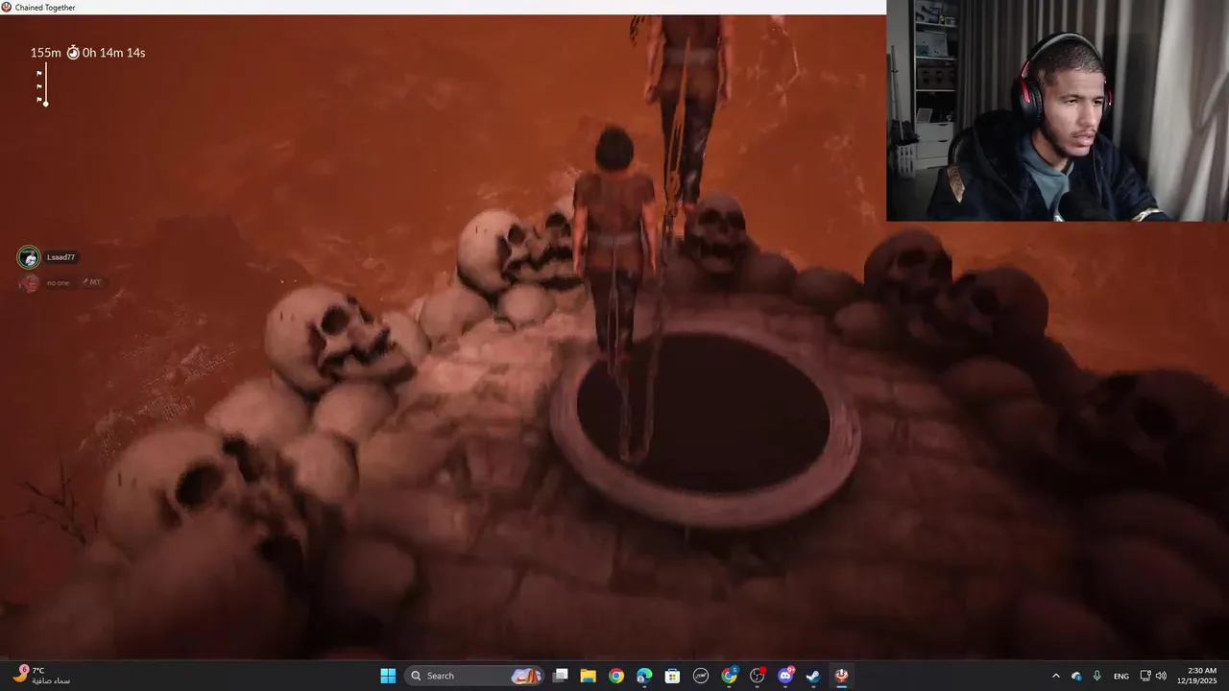Launch Google Chrome from the taskbar
Viewport: 1229px width, 691px height.
point(616,676)
